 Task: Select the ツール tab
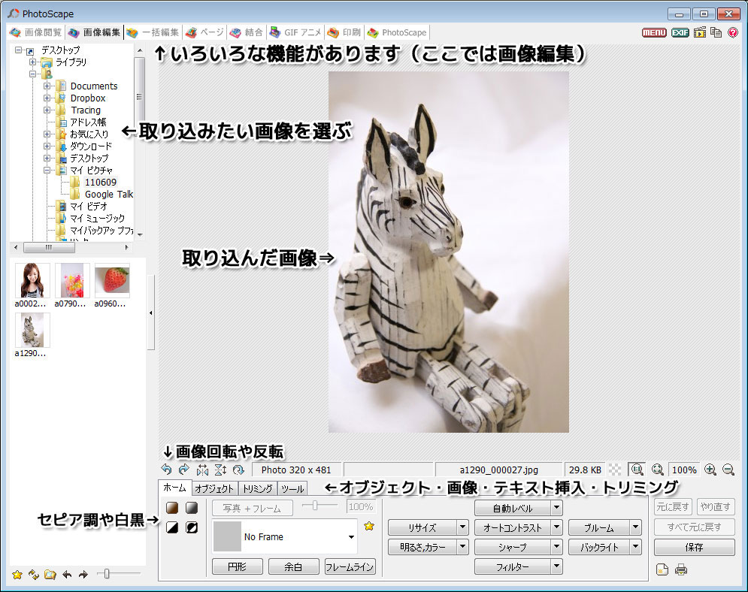click(x=292, y=488)
